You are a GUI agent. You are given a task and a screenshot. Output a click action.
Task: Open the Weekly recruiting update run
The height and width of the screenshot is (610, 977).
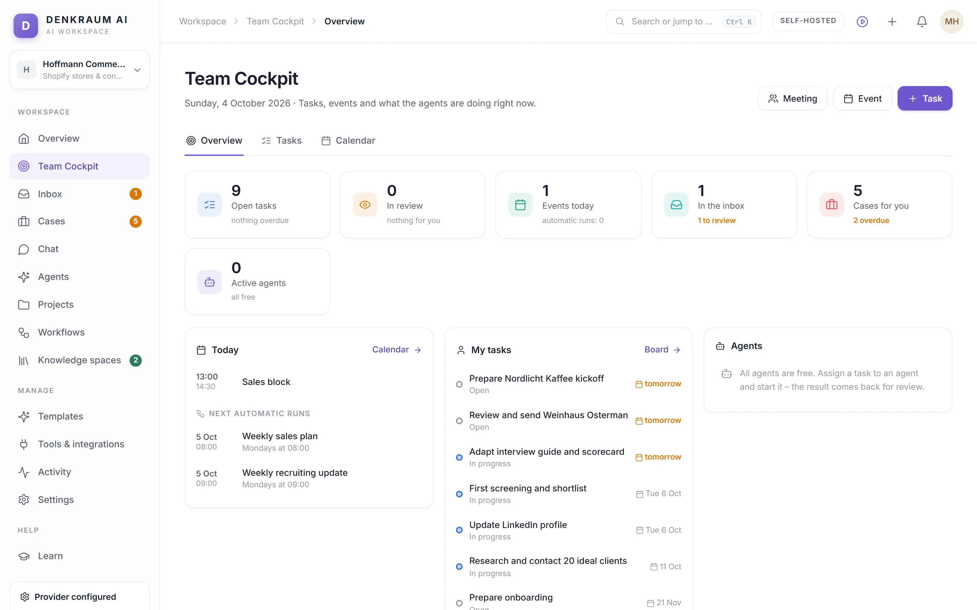309,479
